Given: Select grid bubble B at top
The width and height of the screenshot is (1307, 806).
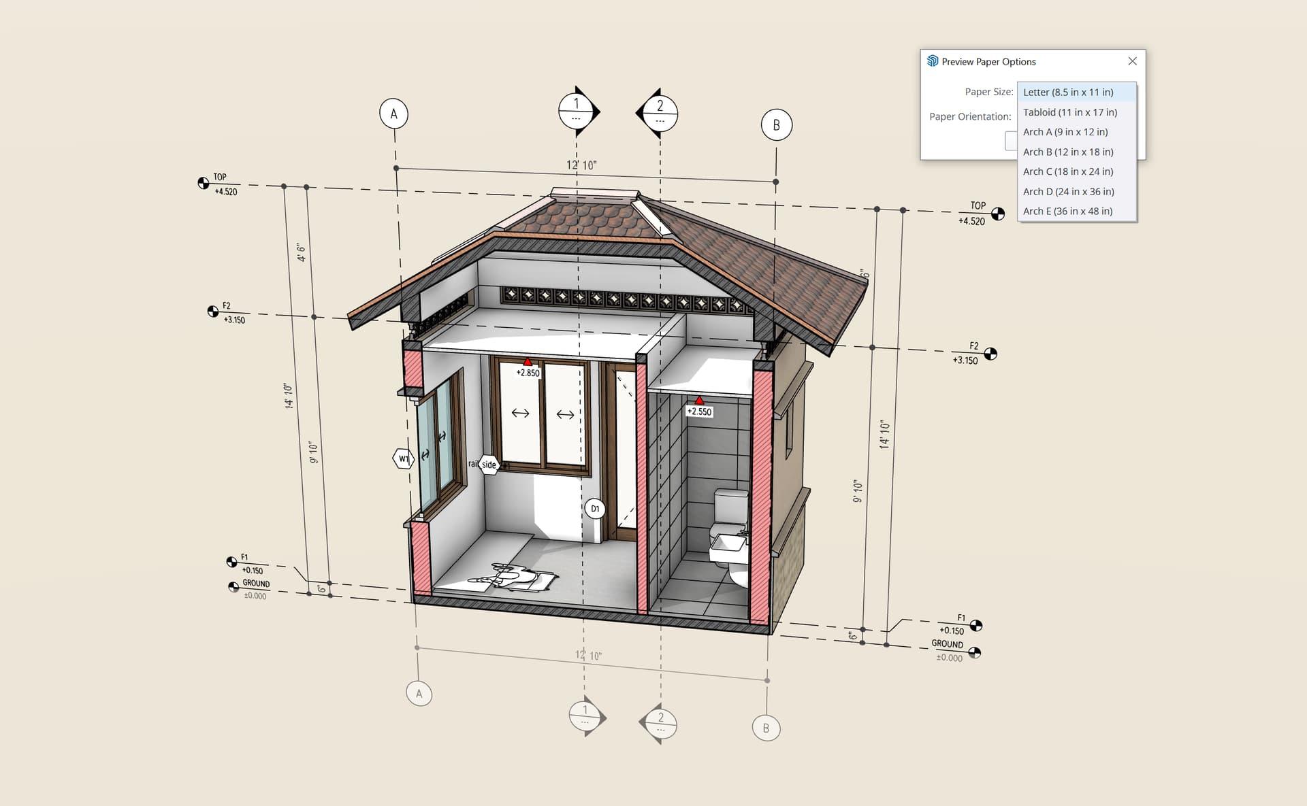Looking at the screenshot, I should click(776, 125).
